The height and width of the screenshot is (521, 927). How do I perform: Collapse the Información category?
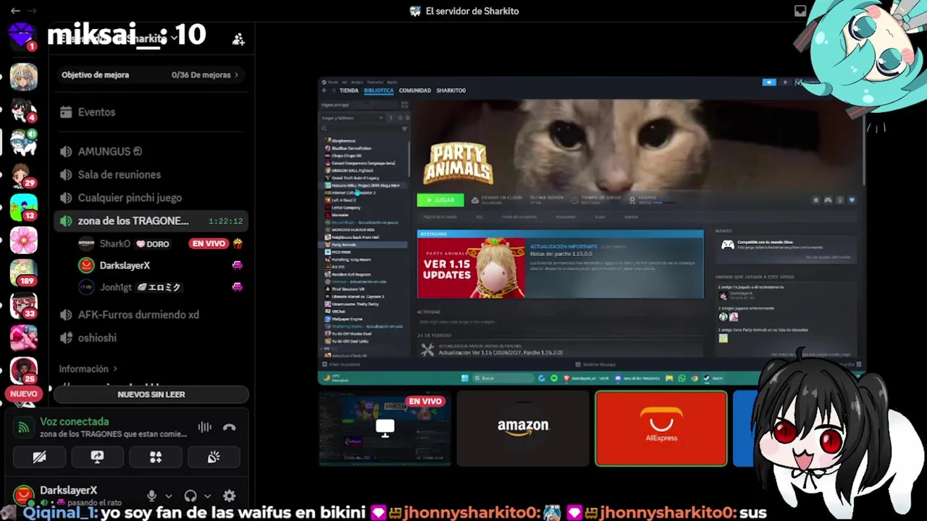88,369
